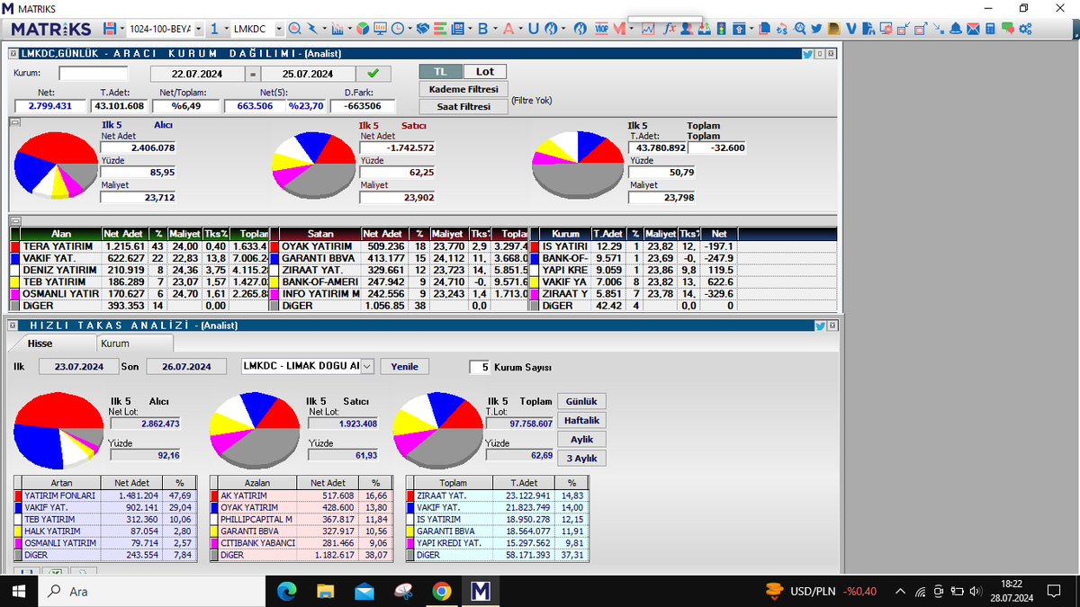
Task: Open the alarm bell icon
Action: [x=956, y=29]
